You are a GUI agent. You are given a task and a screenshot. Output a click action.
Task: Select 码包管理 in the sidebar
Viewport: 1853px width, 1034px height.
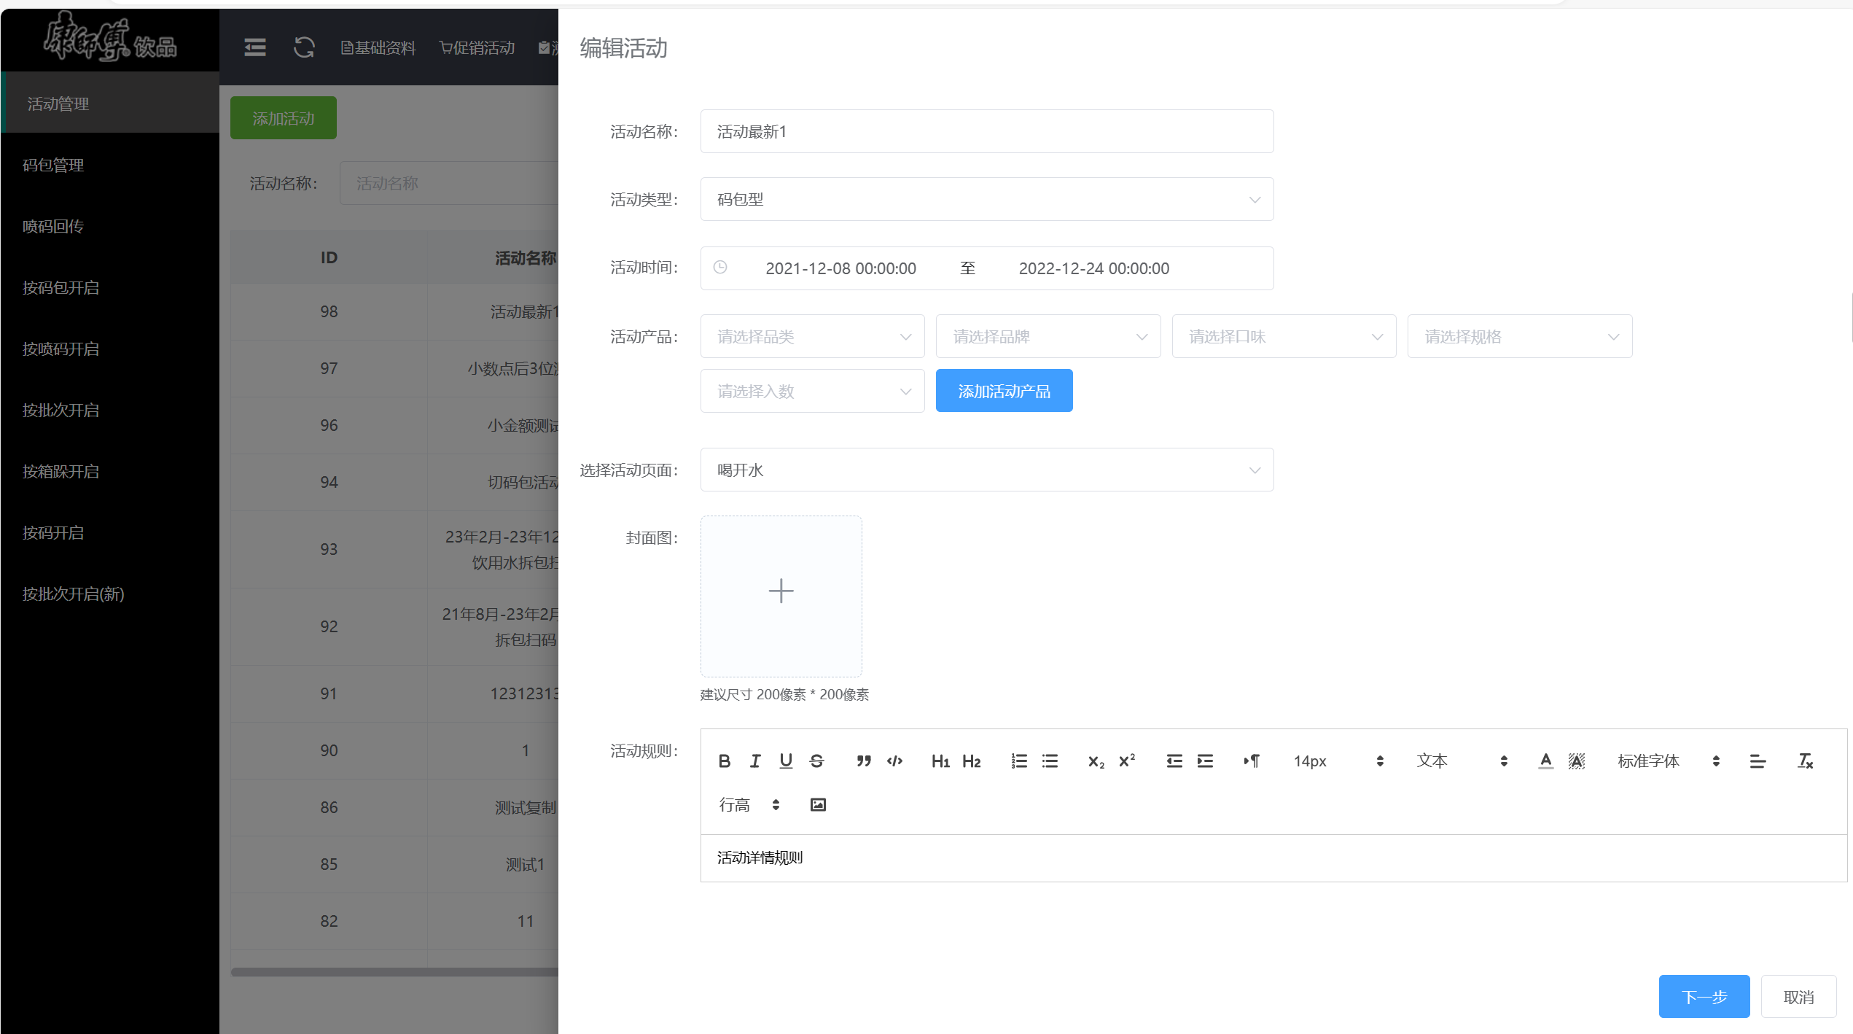coord(110,165)
